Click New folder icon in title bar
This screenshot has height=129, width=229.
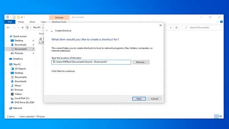click(x=18, y=17)
